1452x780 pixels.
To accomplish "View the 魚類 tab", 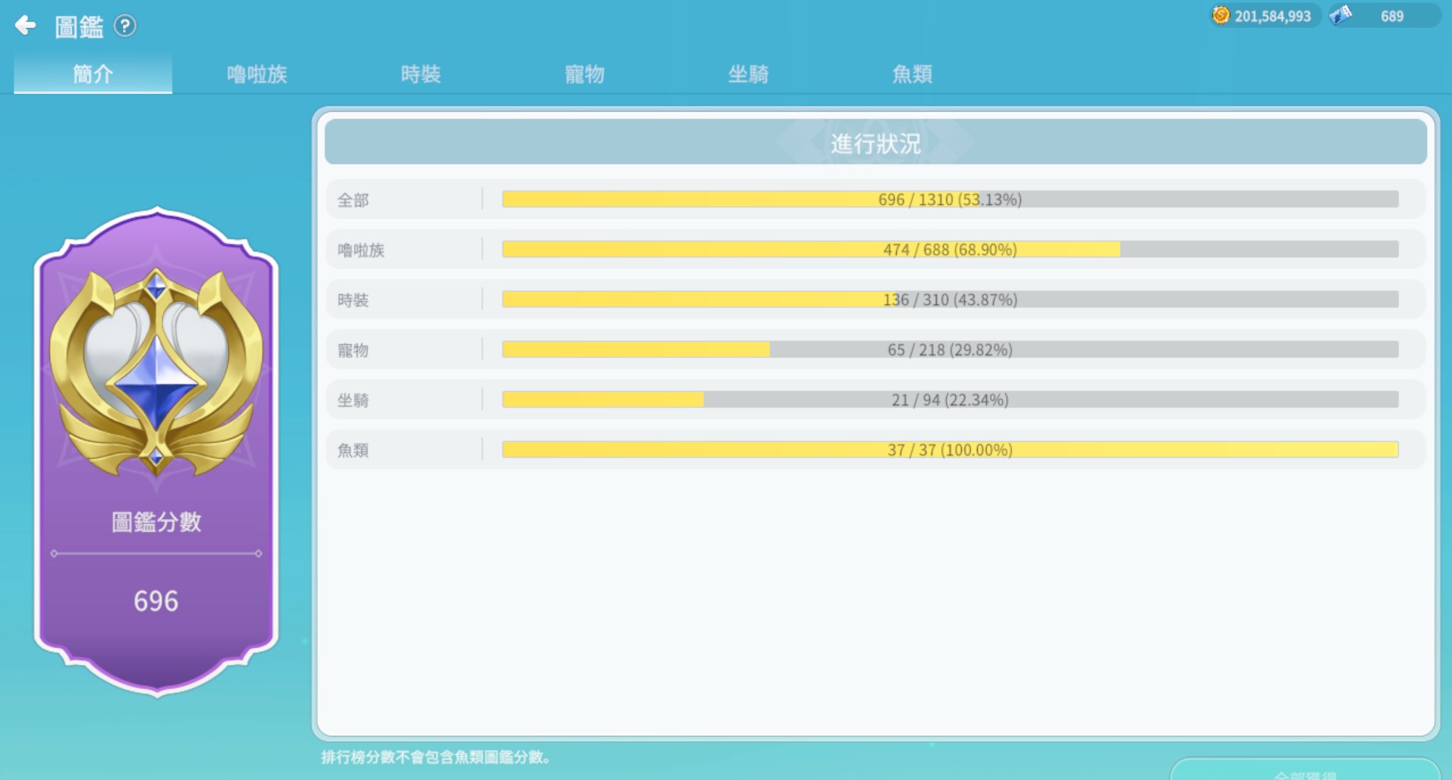I will [912, 74].
